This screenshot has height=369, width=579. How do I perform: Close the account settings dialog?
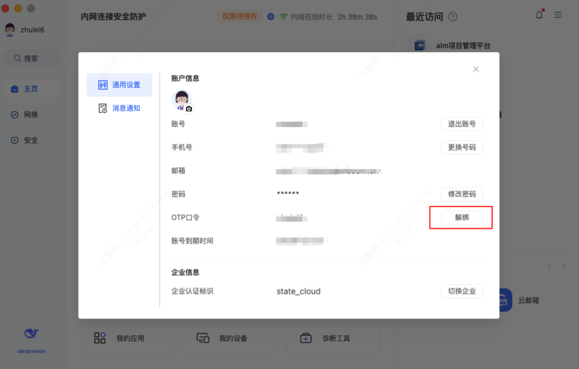pyautogui.click(x=476, y=69)
